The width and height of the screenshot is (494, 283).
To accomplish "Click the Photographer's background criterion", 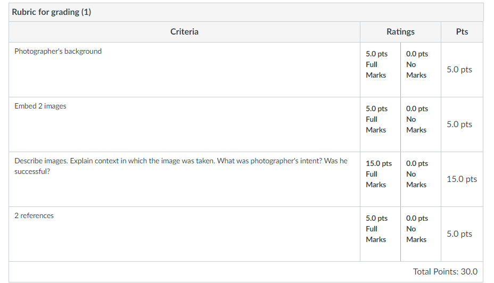I will pyautogui.click(x=58, y=51).
